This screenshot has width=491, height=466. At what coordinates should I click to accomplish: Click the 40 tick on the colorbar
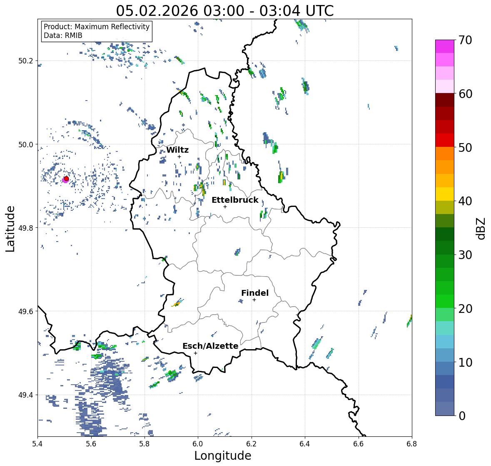[465, 201]
